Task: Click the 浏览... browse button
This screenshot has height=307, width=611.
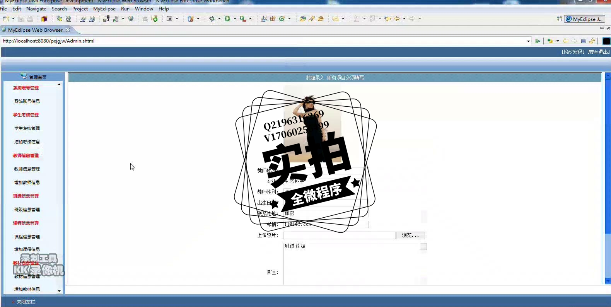Action: (410, 235)
